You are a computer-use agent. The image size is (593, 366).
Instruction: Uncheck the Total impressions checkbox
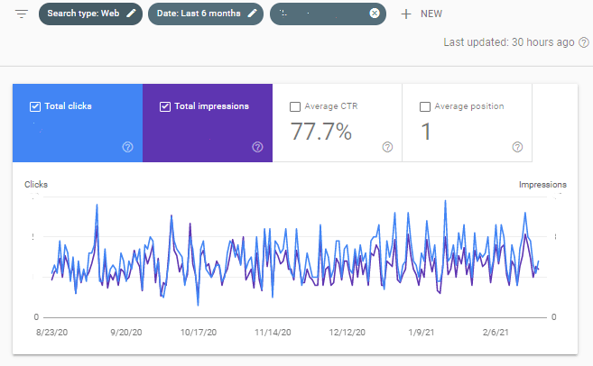165,106
